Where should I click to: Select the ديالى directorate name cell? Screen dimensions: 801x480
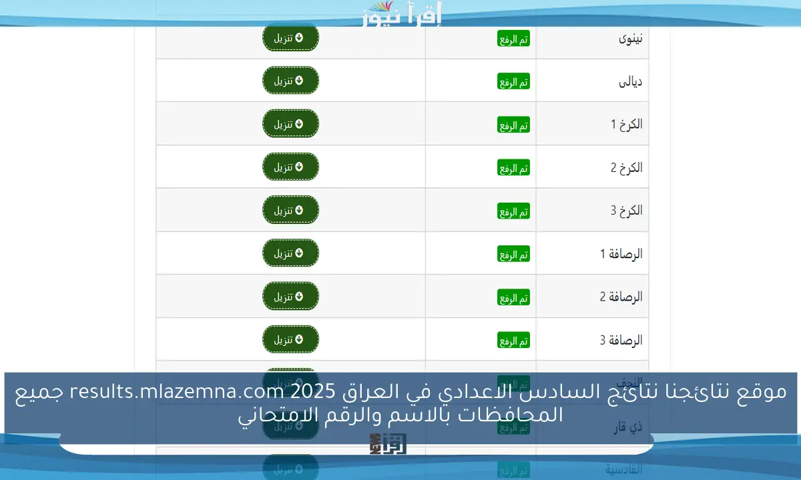[x=592, y=81]
